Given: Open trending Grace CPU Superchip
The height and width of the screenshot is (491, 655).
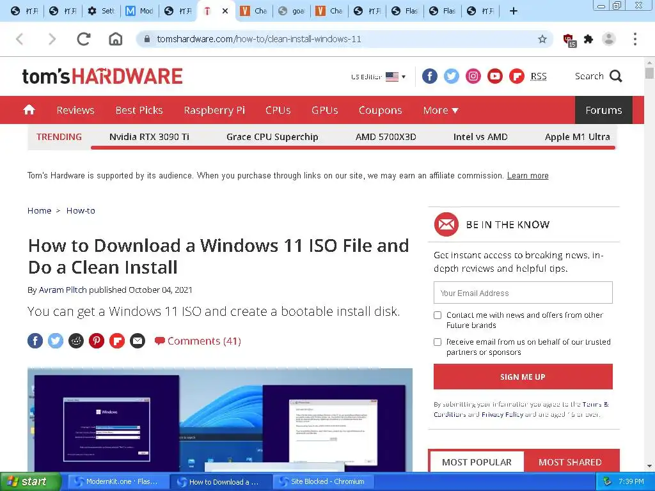Looking at the screenshot, I should [272, 137].
